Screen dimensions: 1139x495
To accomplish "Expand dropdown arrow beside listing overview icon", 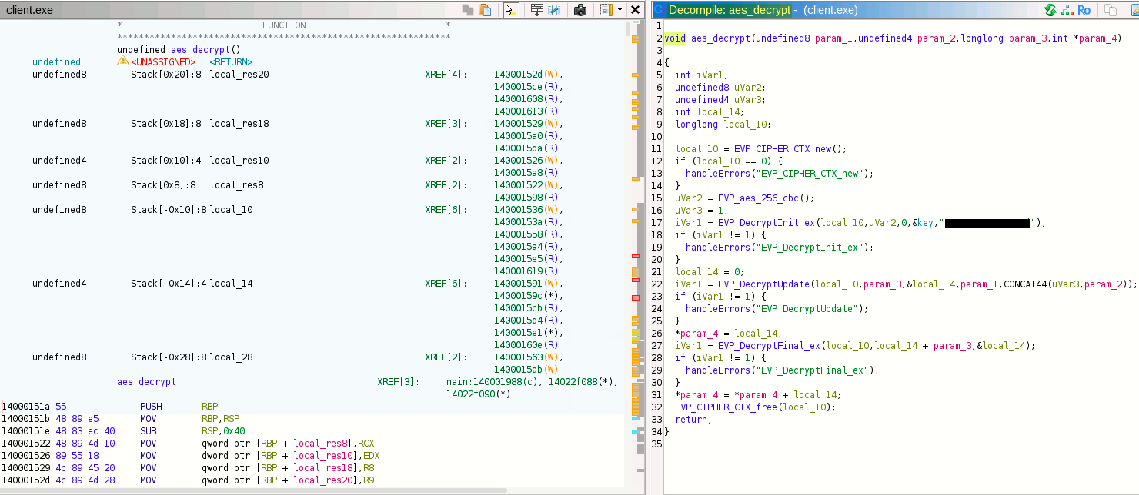I will pos(620,10).
